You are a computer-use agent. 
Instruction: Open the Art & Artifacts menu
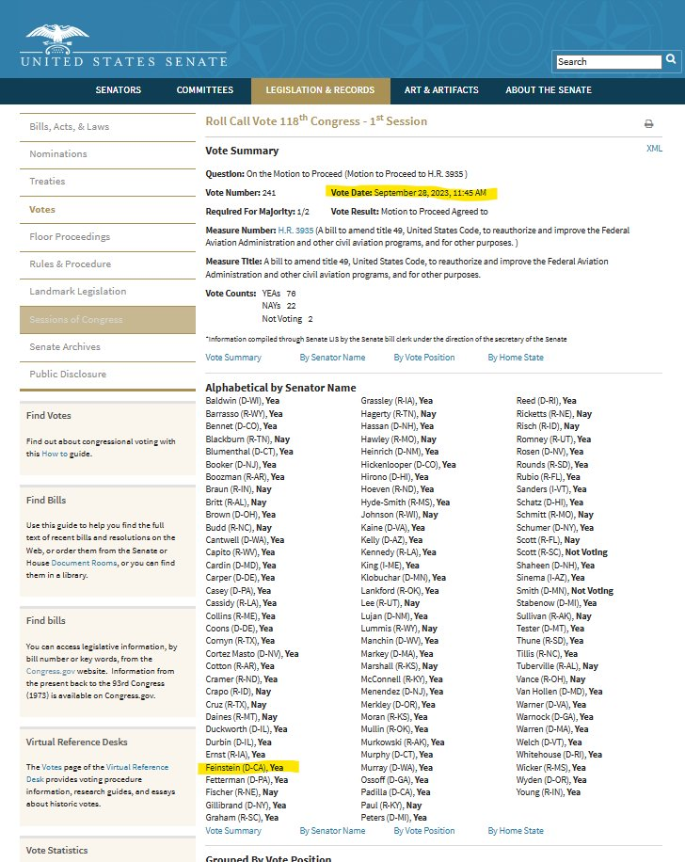(441, 90)
